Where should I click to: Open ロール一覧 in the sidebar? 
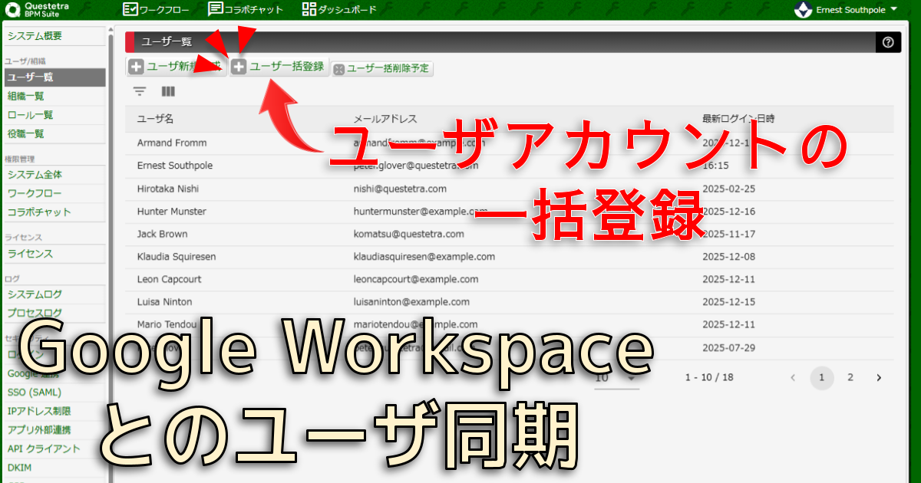[54, 115]
